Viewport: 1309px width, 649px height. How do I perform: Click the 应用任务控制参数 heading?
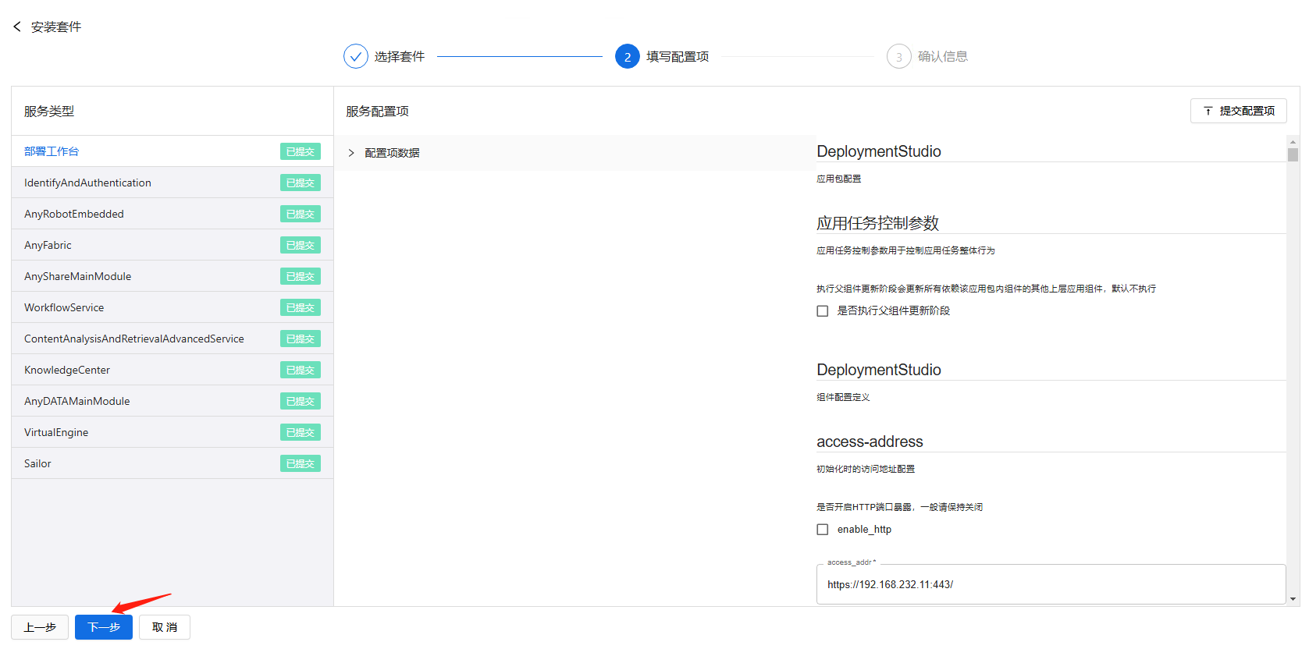click(877, 223)
